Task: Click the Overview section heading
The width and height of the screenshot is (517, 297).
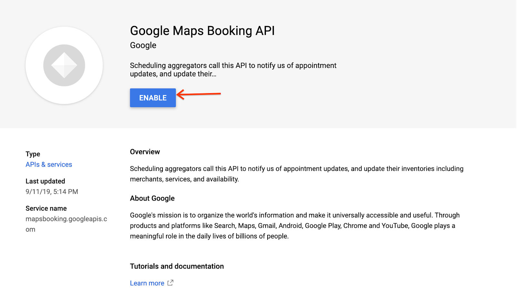Action: coord(145,151)
